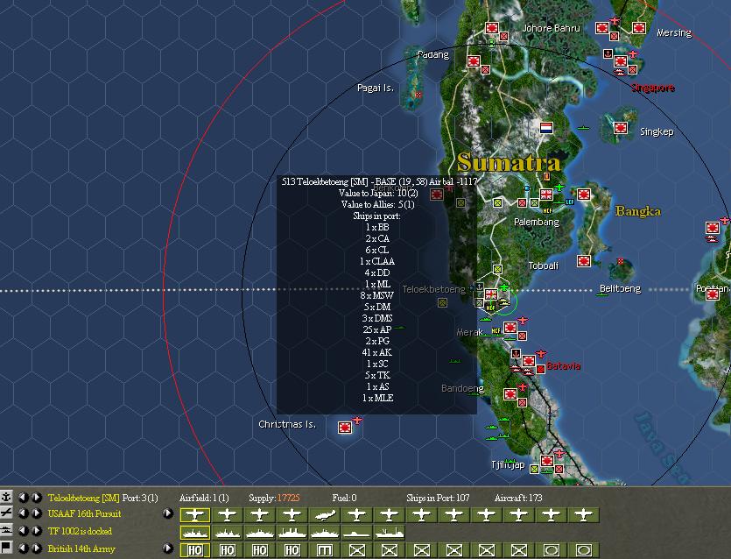Select the first infantry crossed-box unit icon
The width and height of the screenshot is (731, 559).
356,550
